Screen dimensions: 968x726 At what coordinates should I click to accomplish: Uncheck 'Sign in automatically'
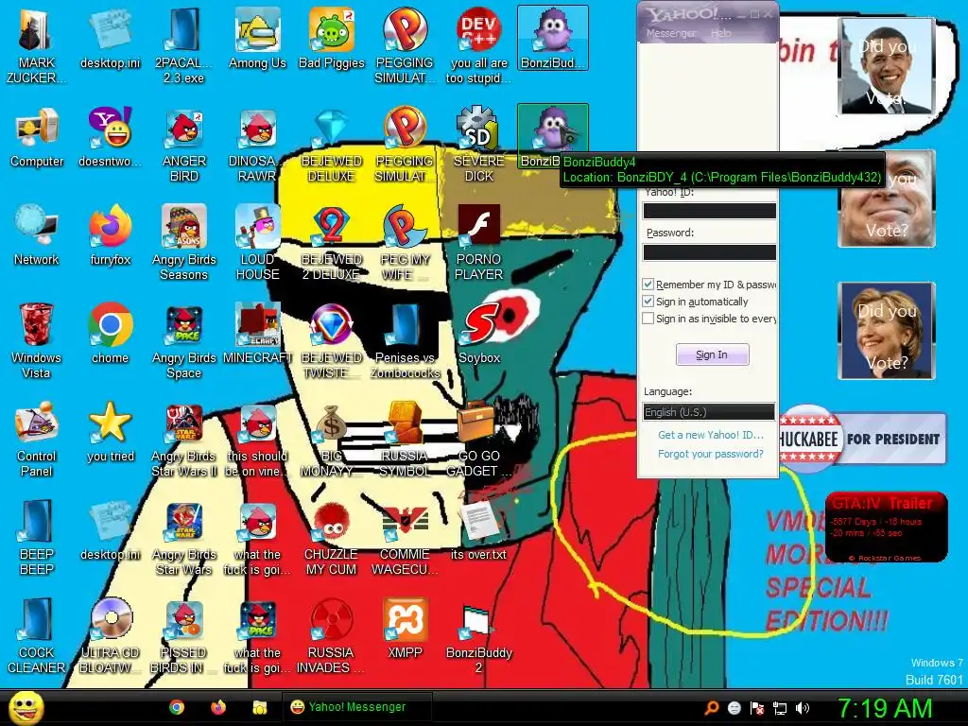(x=648, y=302)
